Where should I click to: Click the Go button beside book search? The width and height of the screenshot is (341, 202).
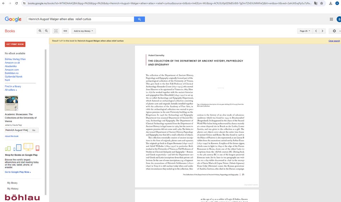coord(34,130)
